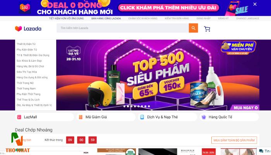The image size is (271, 155).
Task: Focus the Lazada search input field
Action: (123, 28)
